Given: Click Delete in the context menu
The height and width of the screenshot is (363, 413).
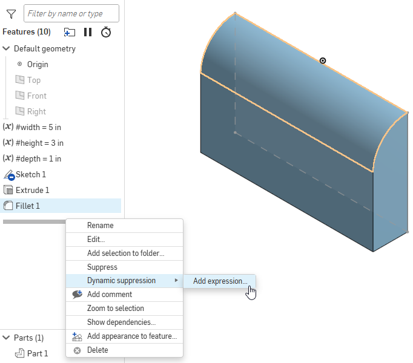Looking at the screenshot, I should click(x=97, y=350).
